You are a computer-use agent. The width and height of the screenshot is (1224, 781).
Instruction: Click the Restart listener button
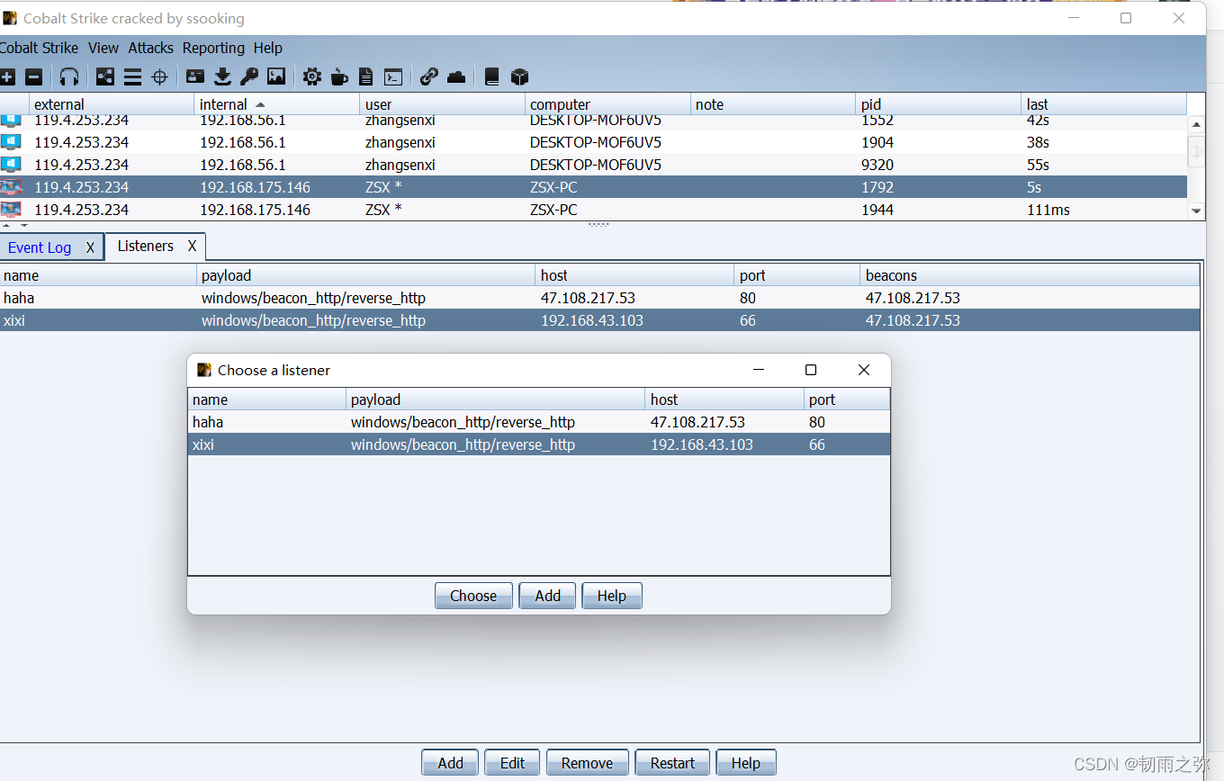pos(672,763)
